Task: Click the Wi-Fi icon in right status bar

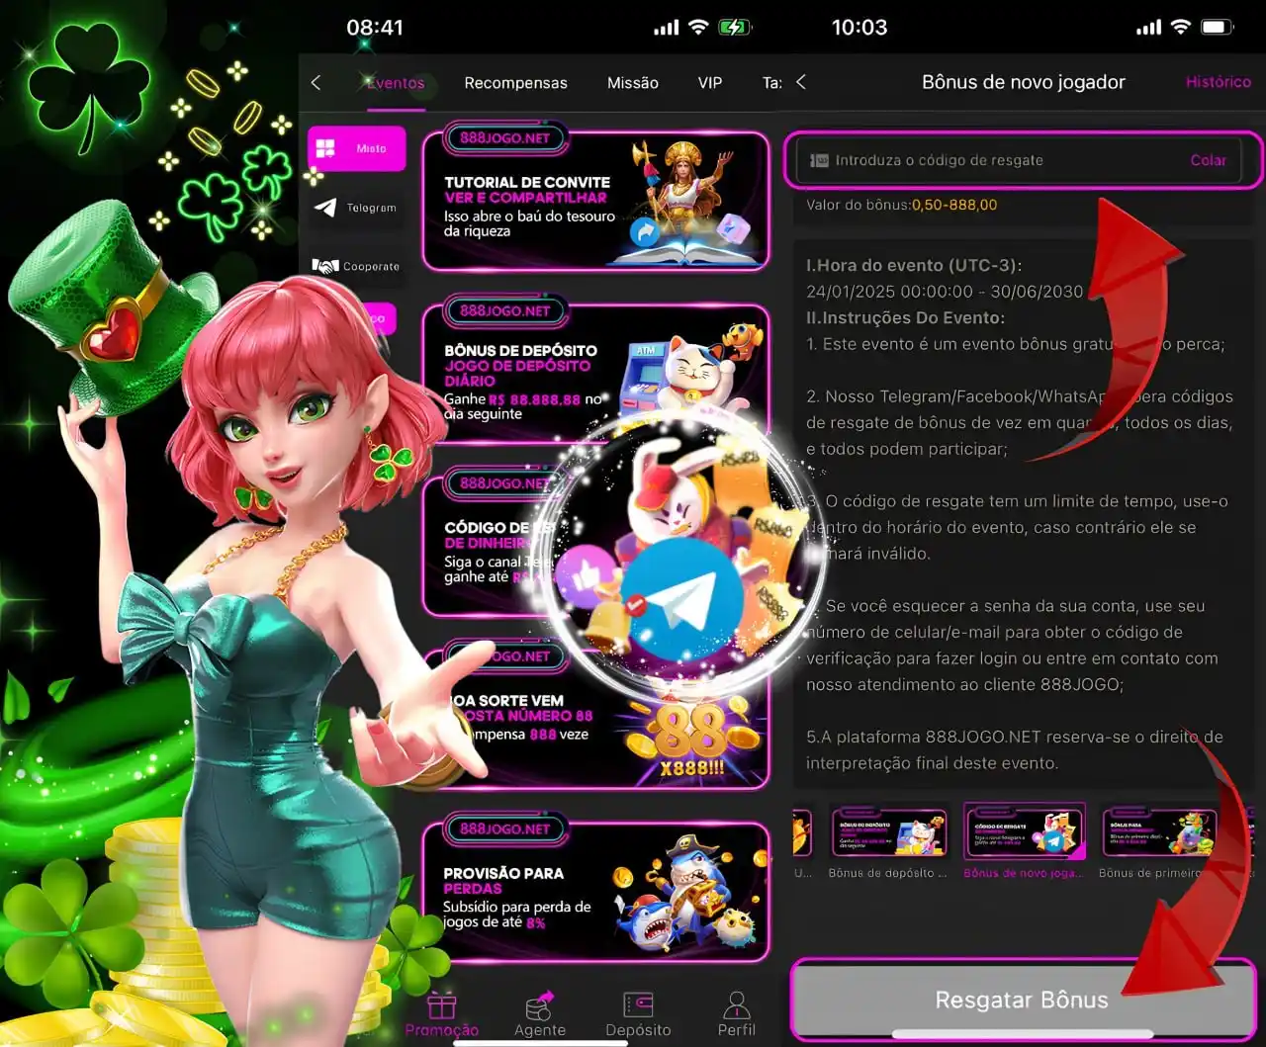Action: pos(1180,27)
